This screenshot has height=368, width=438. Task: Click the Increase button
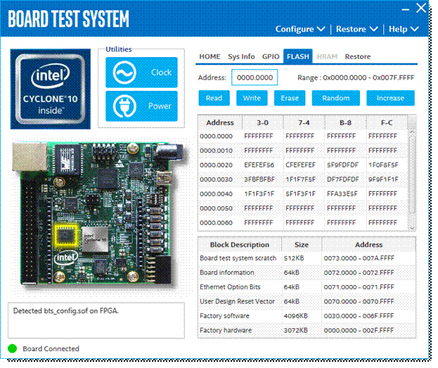pos(390,98)
